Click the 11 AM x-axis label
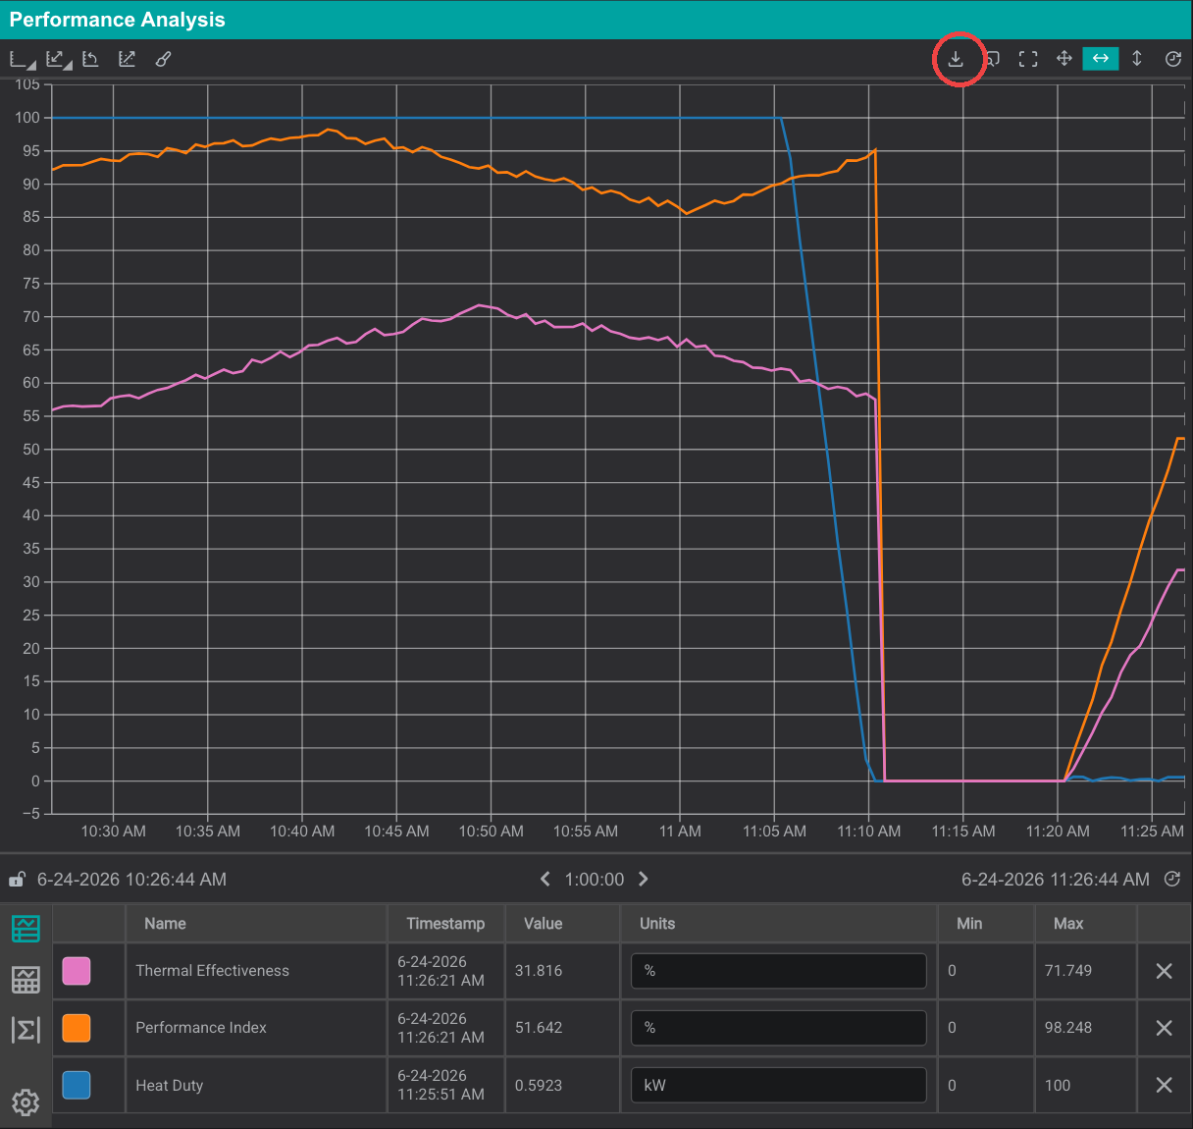The image size is (1193, 1129). [680, 832]
